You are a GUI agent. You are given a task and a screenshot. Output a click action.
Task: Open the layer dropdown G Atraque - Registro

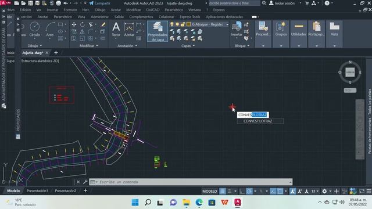[x=227, y=24]
